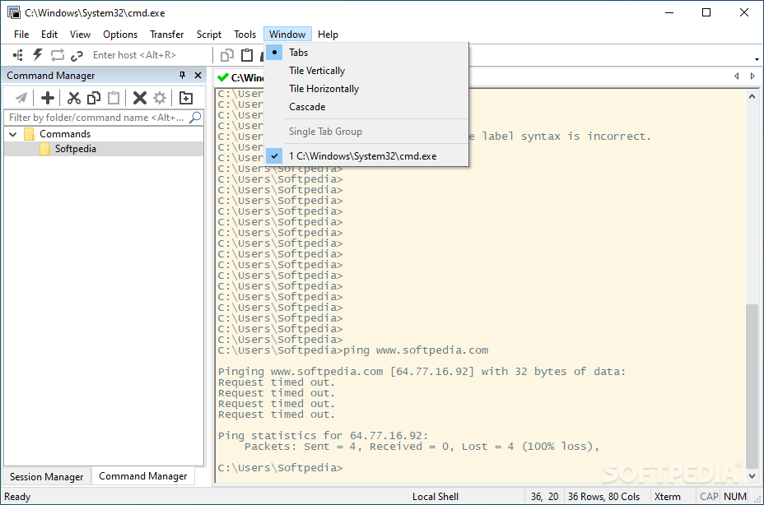764x505 pixels.
Task: Click the Ping statistics for 64.77.16.92 line
Action: click(323, 436)
